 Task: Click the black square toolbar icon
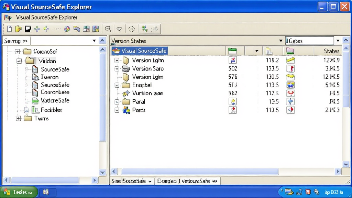(28, 29)
